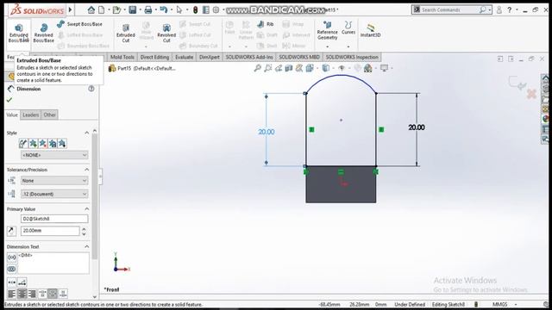Screen dimensions: 552x310
Task: Open the DimXpert ribbon tab
Action: coord(209,57)
